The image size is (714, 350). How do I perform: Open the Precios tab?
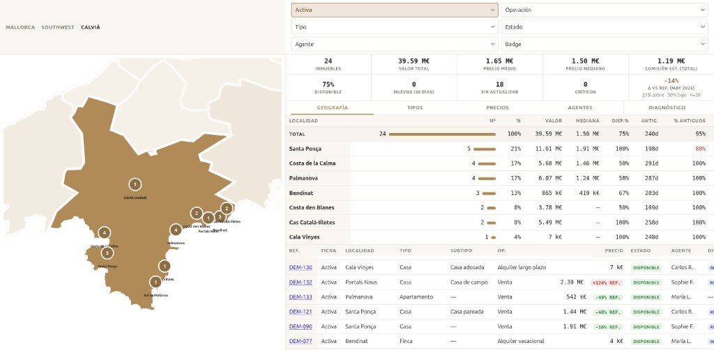coord(498,108)
